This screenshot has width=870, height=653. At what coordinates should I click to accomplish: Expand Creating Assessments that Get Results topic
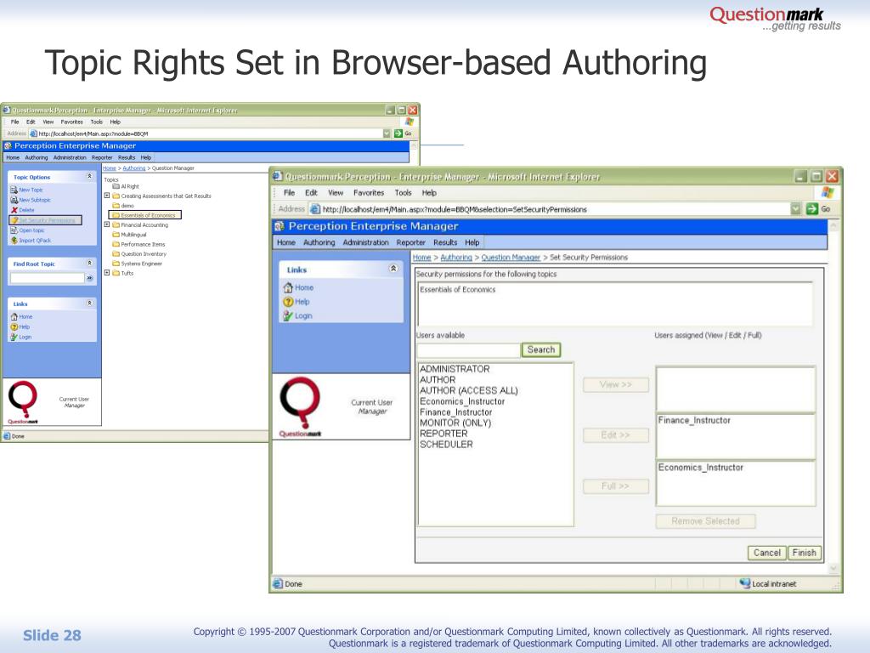107,196
